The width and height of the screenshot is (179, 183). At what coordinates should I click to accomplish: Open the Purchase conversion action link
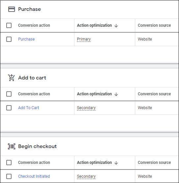(26, 39)
